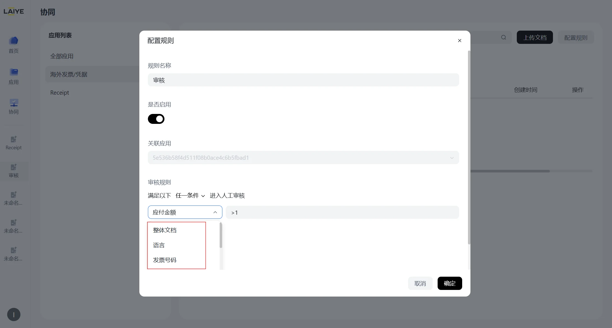Viewport: 612px width, 328px height.
Task: Click the 创建时间 column header
Action: [526, 90]
